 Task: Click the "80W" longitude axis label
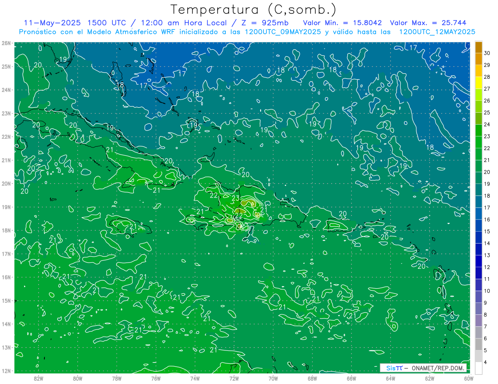78,378
